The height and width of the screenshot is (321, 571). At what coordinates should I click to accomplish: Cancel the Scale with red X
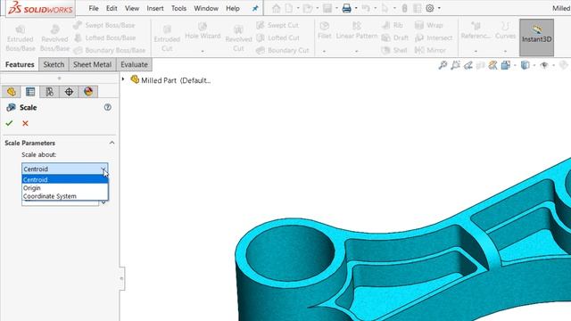25,123
